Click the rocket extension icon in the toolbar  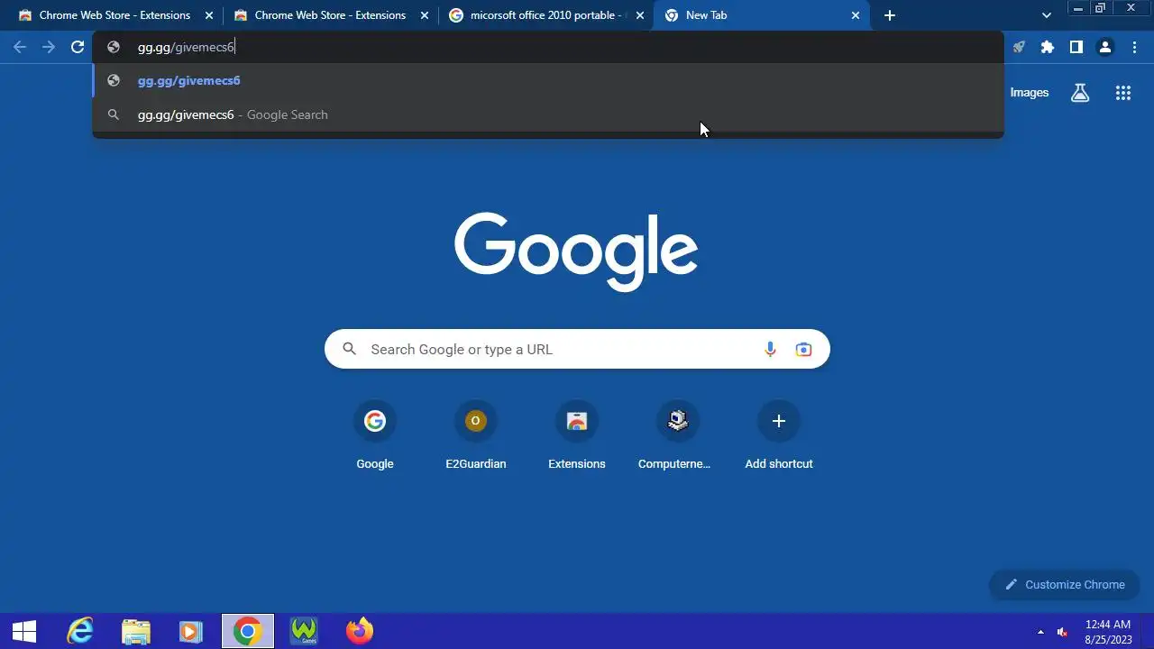click(1019, 47)
